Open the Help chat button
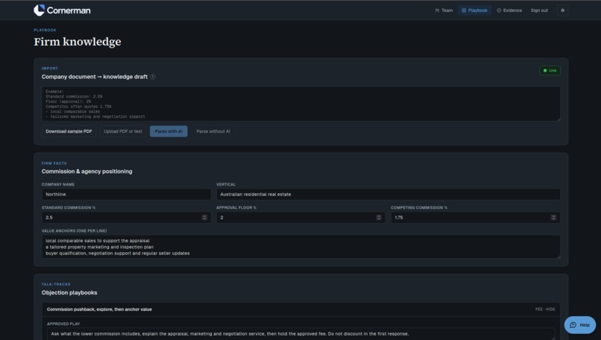The width and height of the screenshot is (601, 340). pyautogui.click(x=579, y=325)
